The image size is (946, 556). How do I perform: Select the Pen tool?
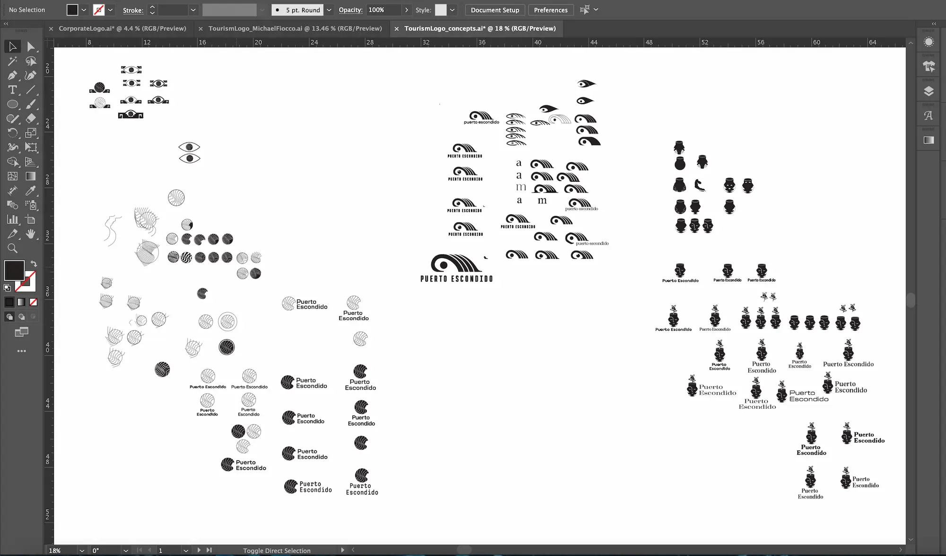tap(13, 75)
